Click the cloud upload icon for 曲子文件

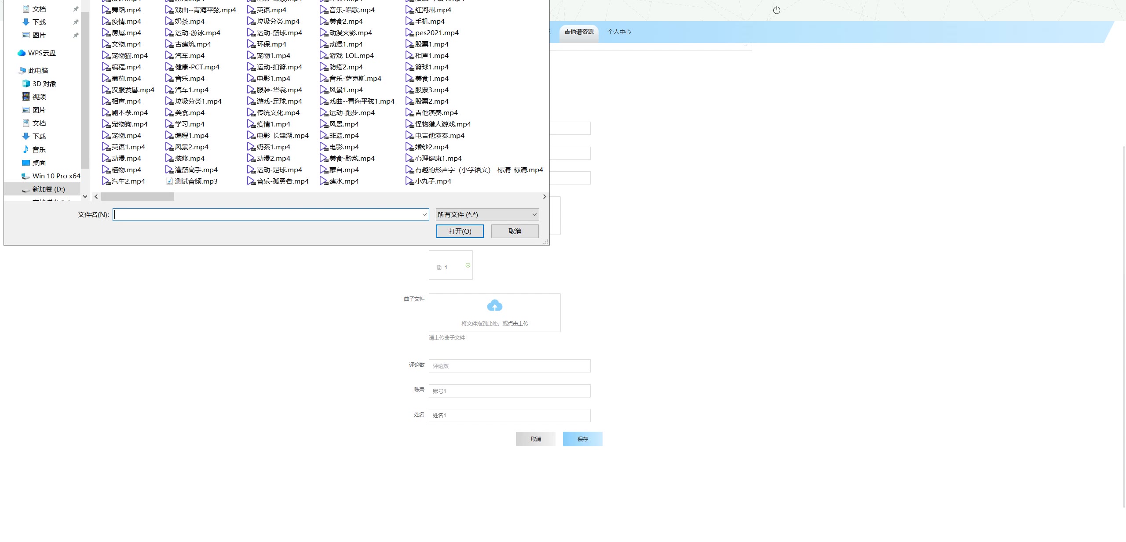click(494, 305)
